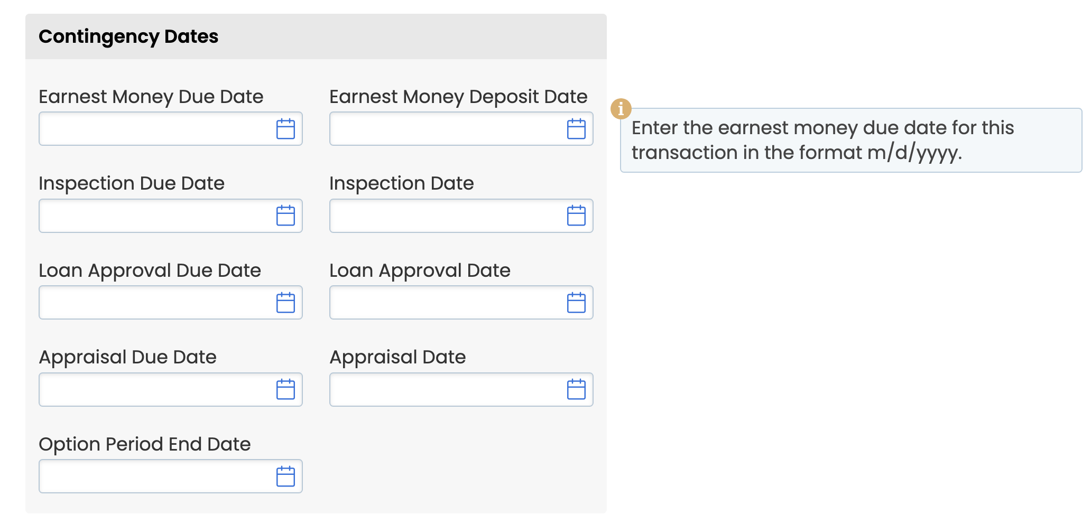Open calendar for Earnest Money Deposit Date

click(576, 129)
